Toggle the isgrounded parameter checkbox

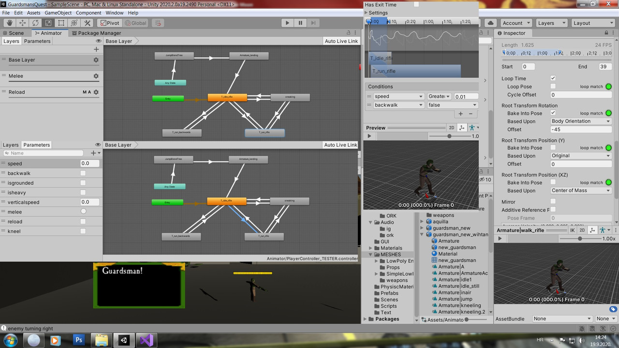(x=83, y=183)
